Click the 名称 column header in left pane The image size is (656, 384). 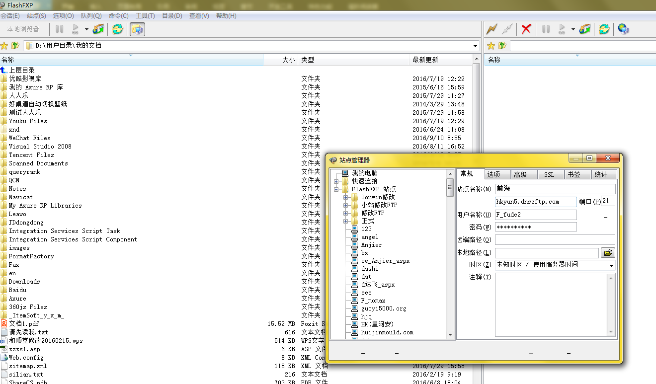coord(131,60)
